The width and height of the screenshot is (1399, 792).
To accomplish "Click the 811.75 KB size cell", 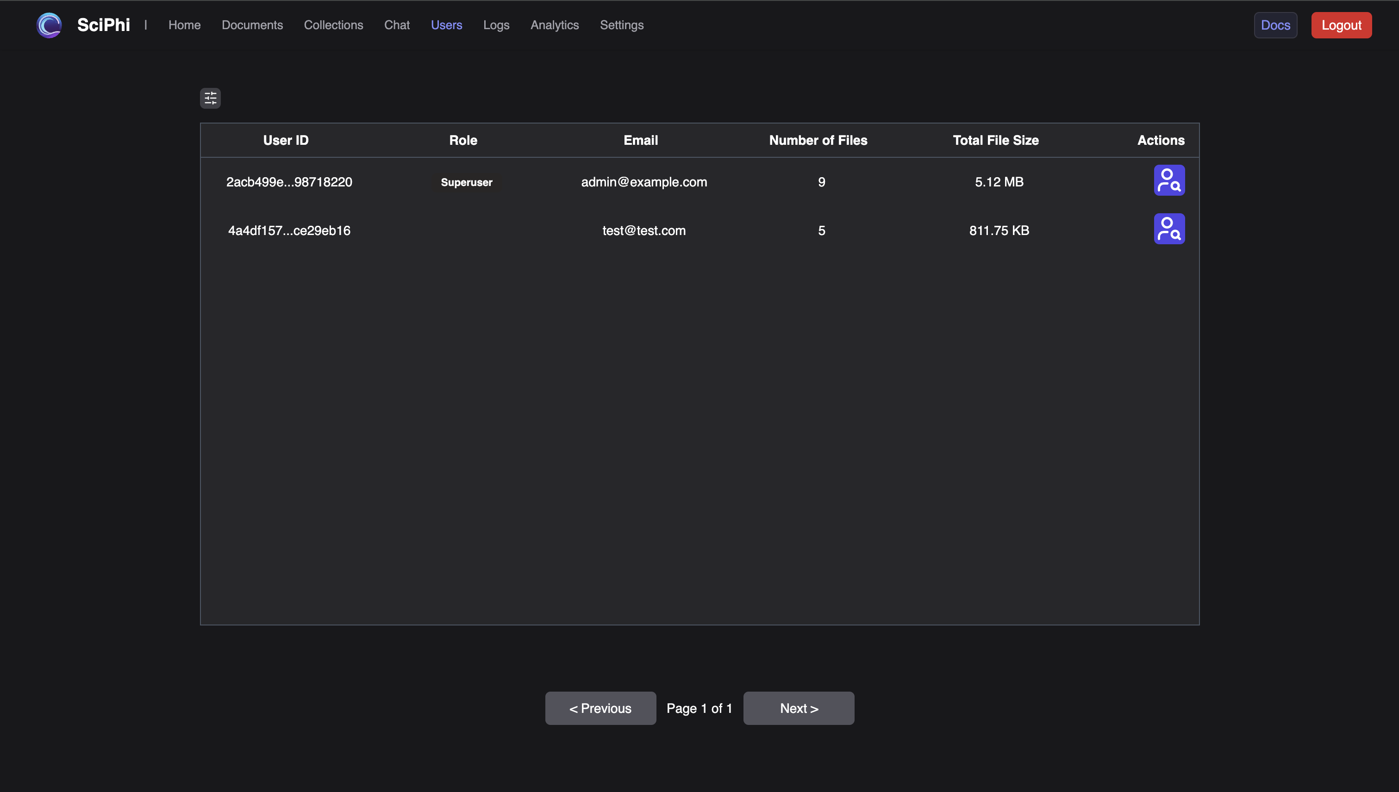I will [x=999, y=230].
